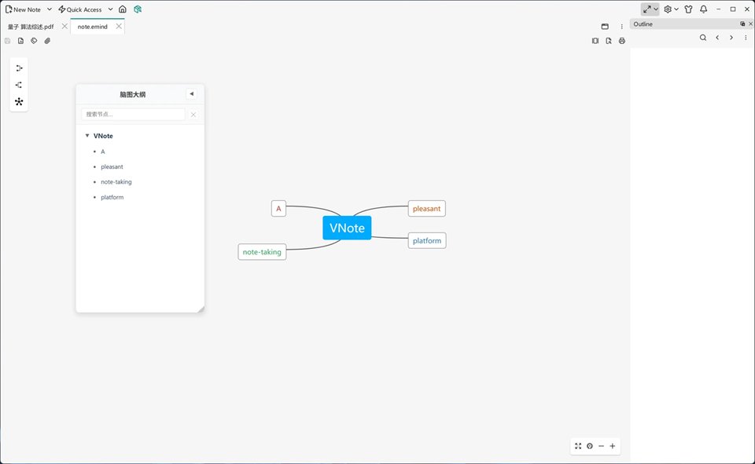
Task: Open the New Note dropdown arrow
Action: 49,9
